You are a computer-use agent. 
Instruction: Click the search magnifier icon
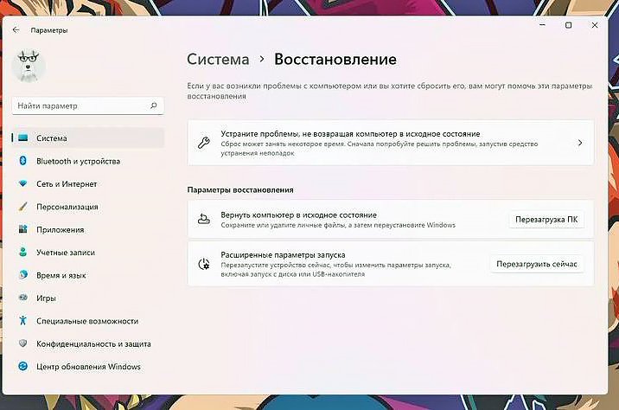point(154,106)
